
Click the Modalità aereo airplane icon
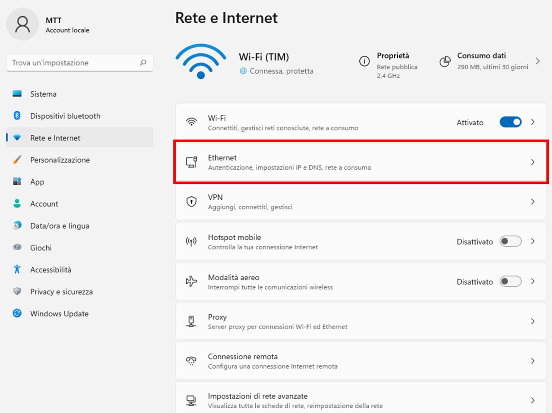191,281
